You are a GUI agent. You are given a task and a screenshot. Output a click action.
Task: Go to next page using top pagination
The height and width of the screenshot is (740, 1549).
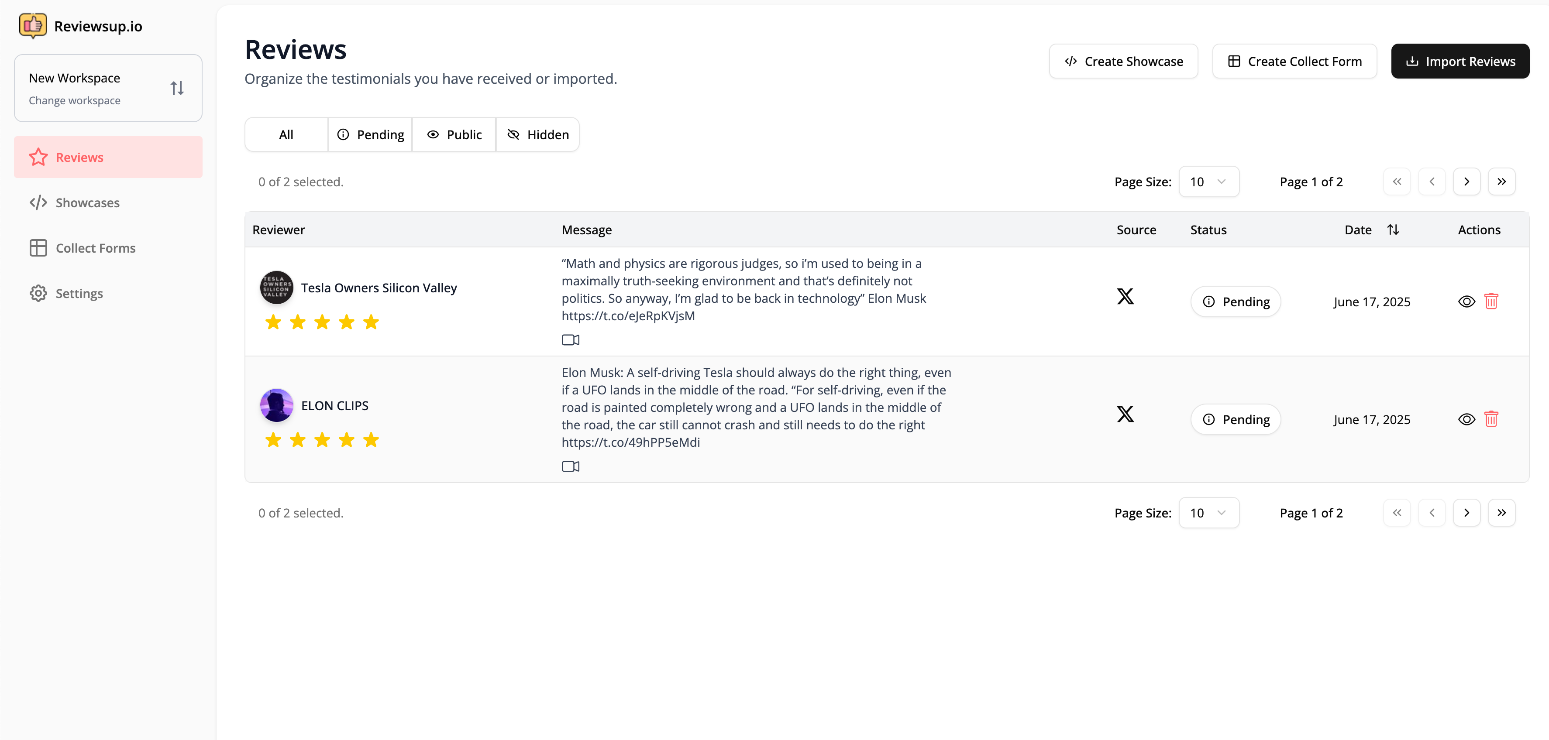coord(1466,182)
